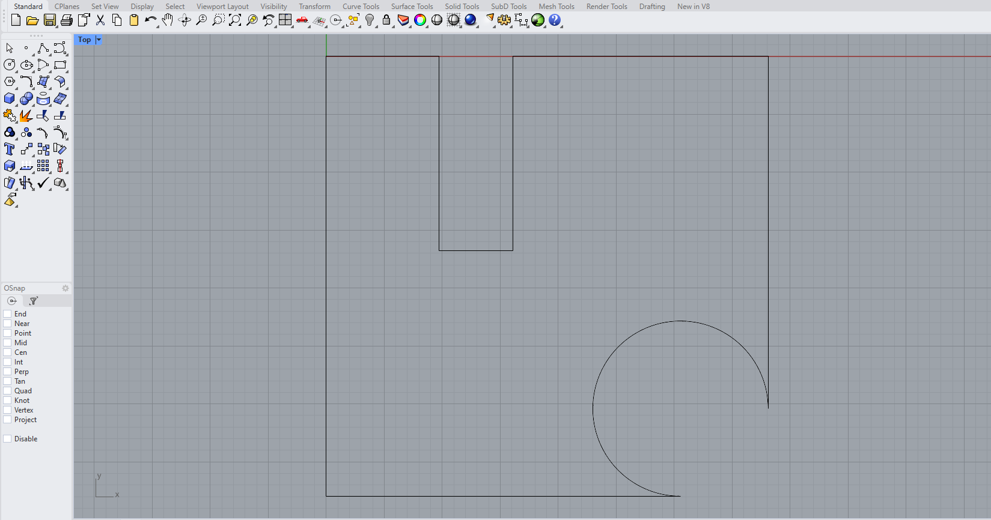Image resolution: width=991 pixels, height=520 pixels.
Task: Click the red car icon
Action: point(302,20)
